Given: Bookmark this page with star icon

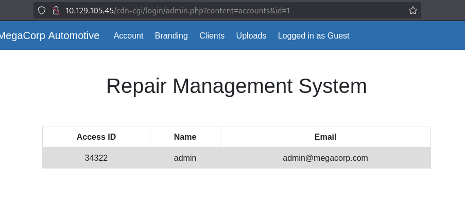Looking at the screenshot, I should coord(413,11).
